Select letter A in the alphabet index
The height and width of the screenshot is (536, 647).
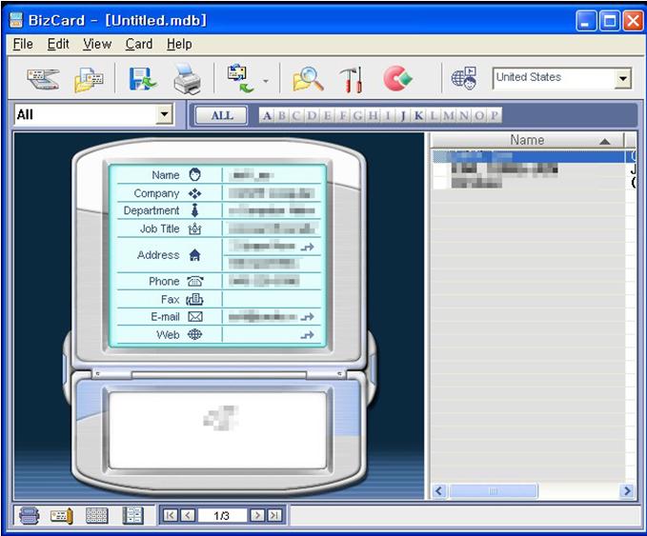pos(267,115)
